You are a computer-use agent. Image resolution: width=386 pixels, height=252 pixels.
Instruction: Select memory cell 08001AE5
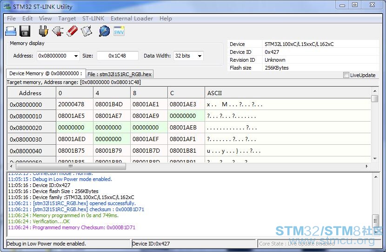click(74, 116)
